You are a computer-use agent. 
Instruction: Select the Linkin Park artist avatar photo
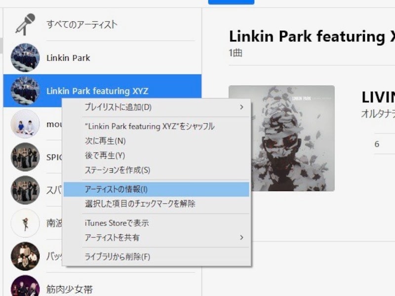click(x=25, y=58)
